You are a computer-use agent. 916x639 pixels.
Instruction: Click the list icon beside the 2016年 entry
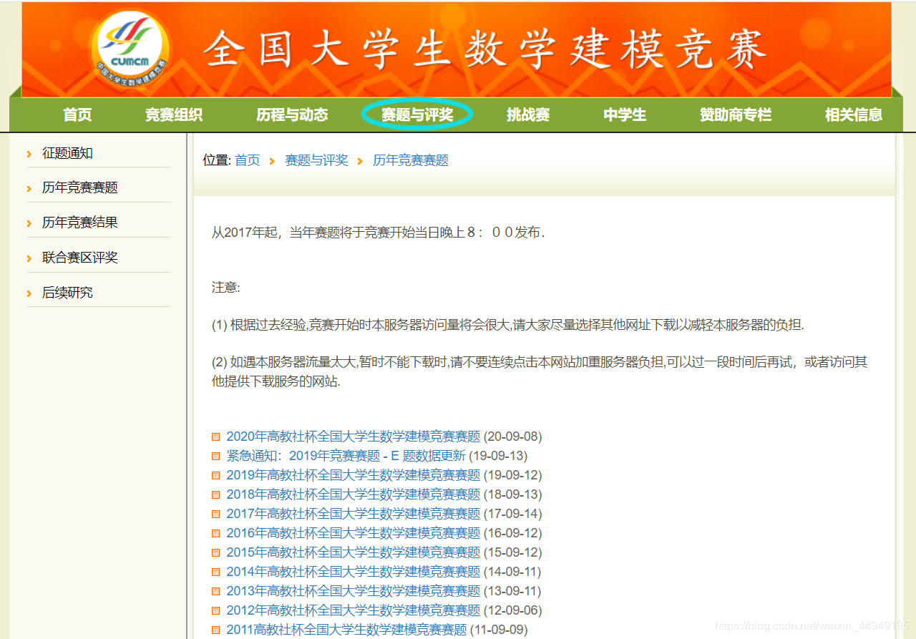[x=216, y=533]
